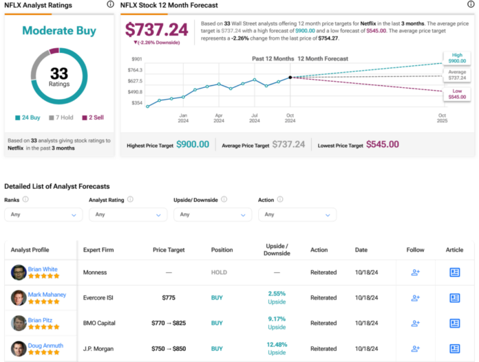Expand the Action filter dropdown

coord(297,214)
